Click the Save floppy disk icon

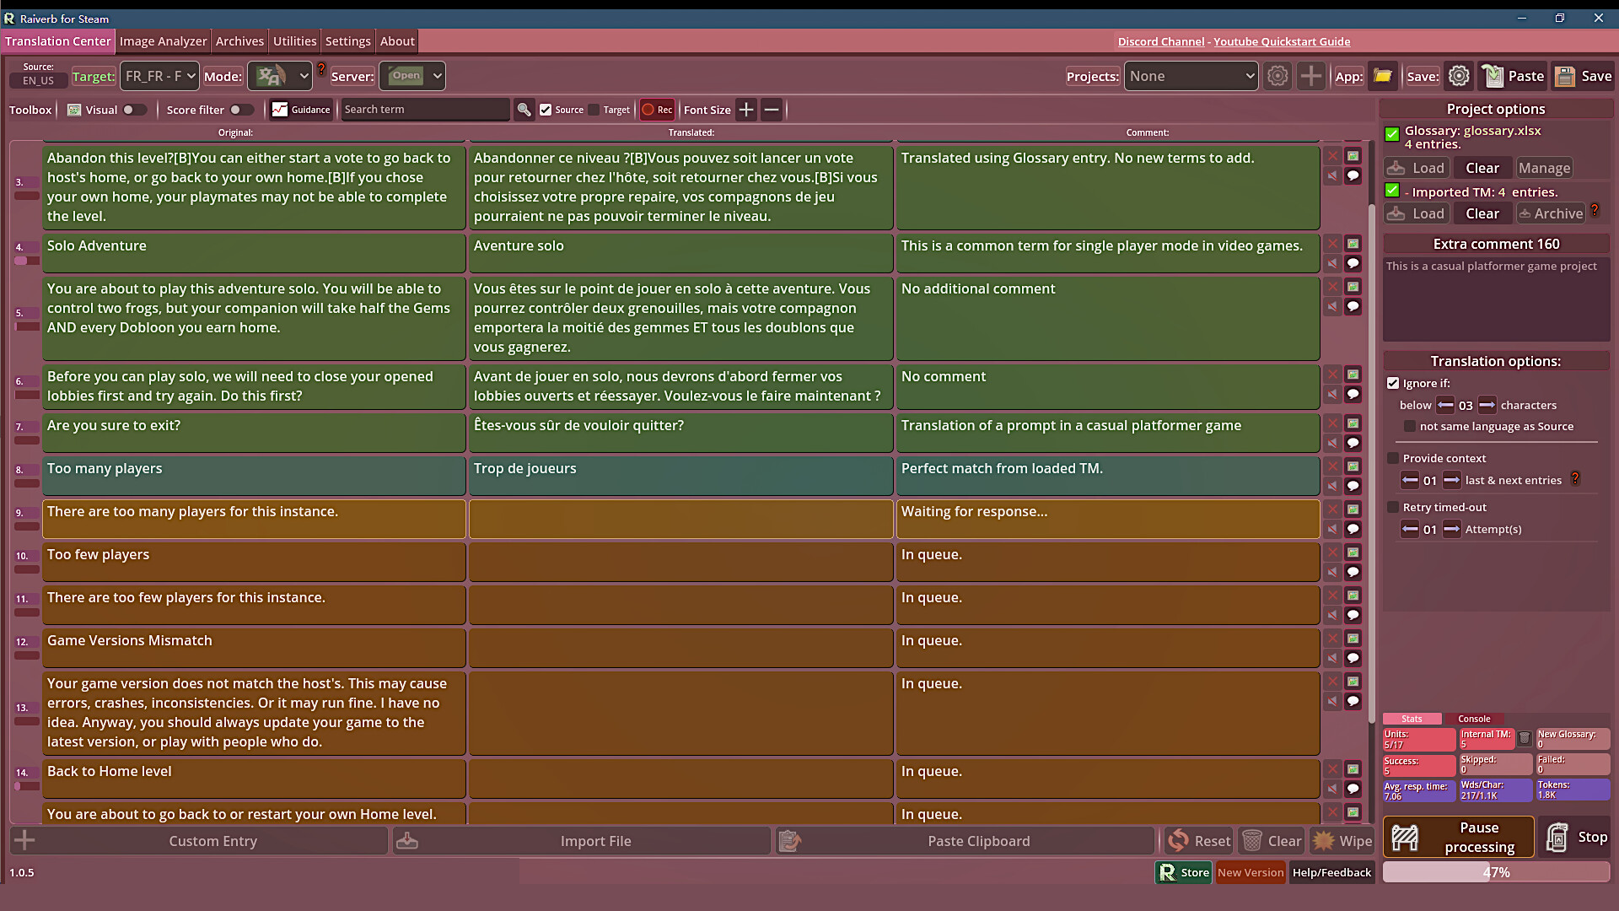[1567, 76]
